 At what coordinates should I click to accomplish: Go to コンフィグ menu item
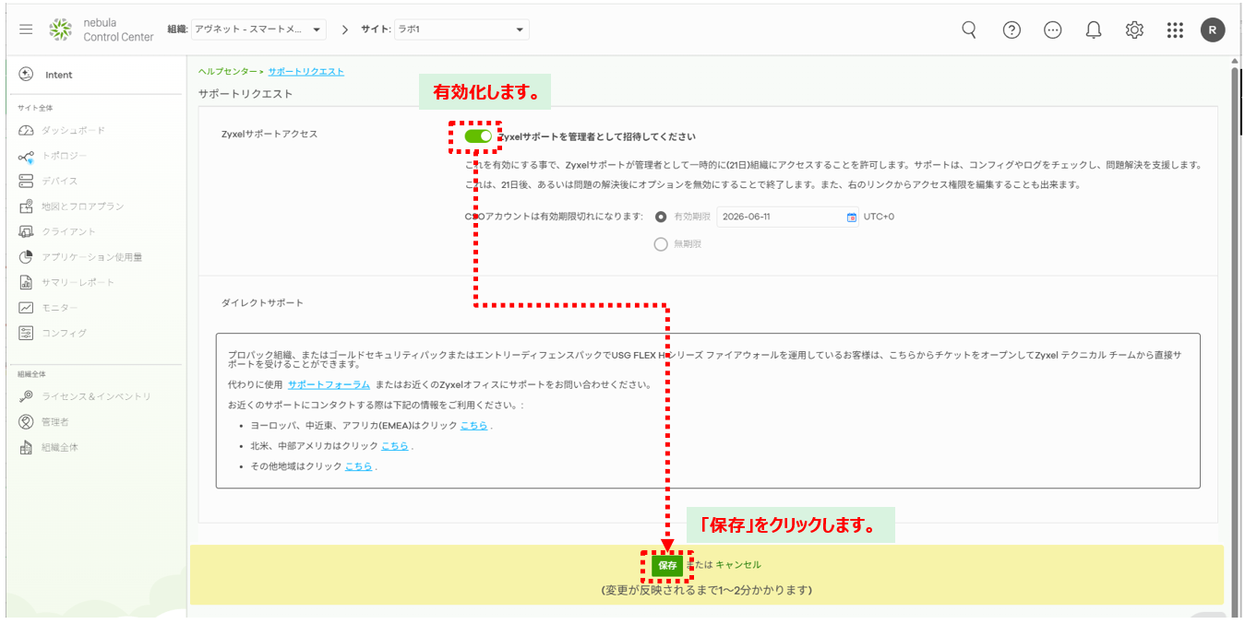point(64,333)
